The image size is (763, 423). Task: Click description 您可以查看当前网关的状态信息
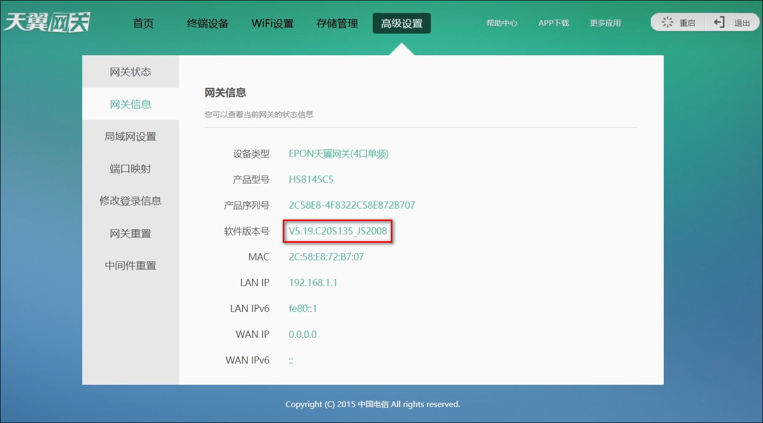(x=259, y=115)
